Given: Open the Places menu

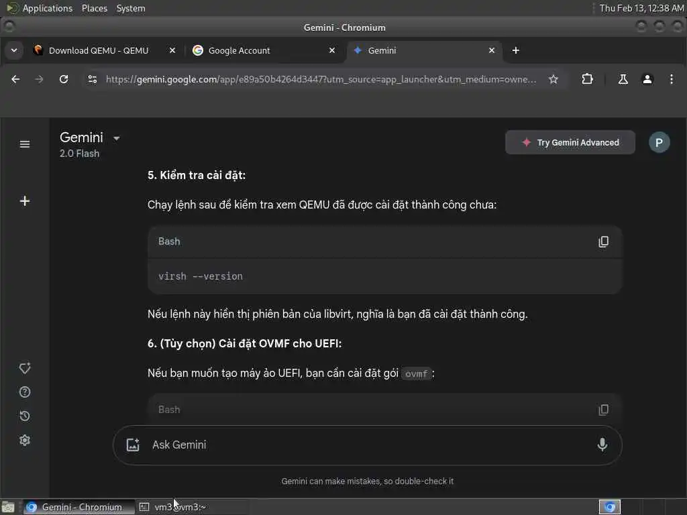Looking at the screenshot, I should tap(94, 8).
